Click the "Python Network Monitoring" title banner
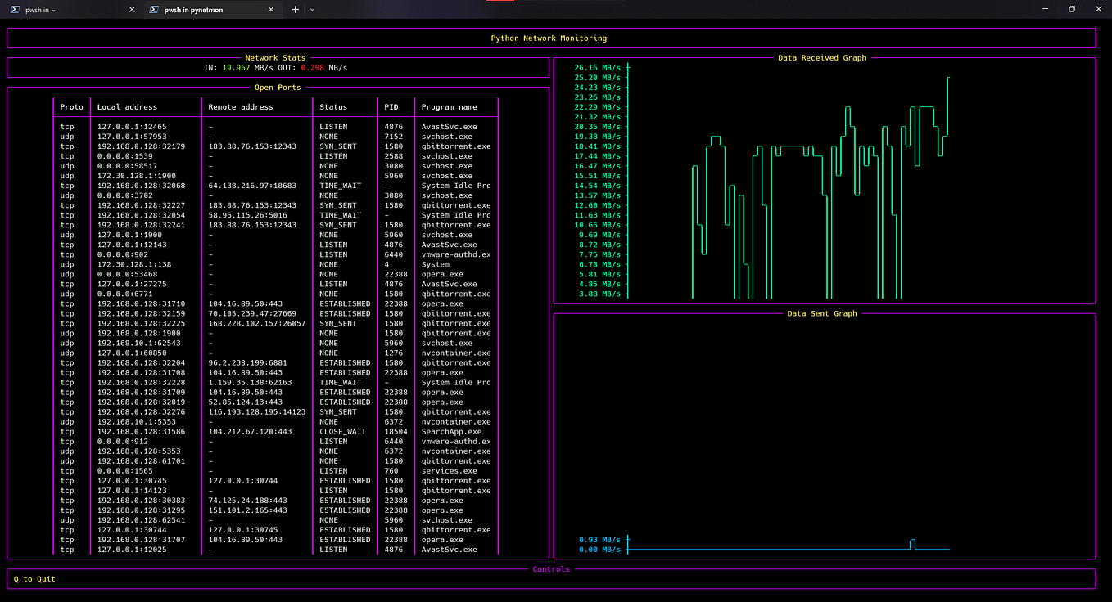Screen dimensions: 1112x602 pos(549,38)
